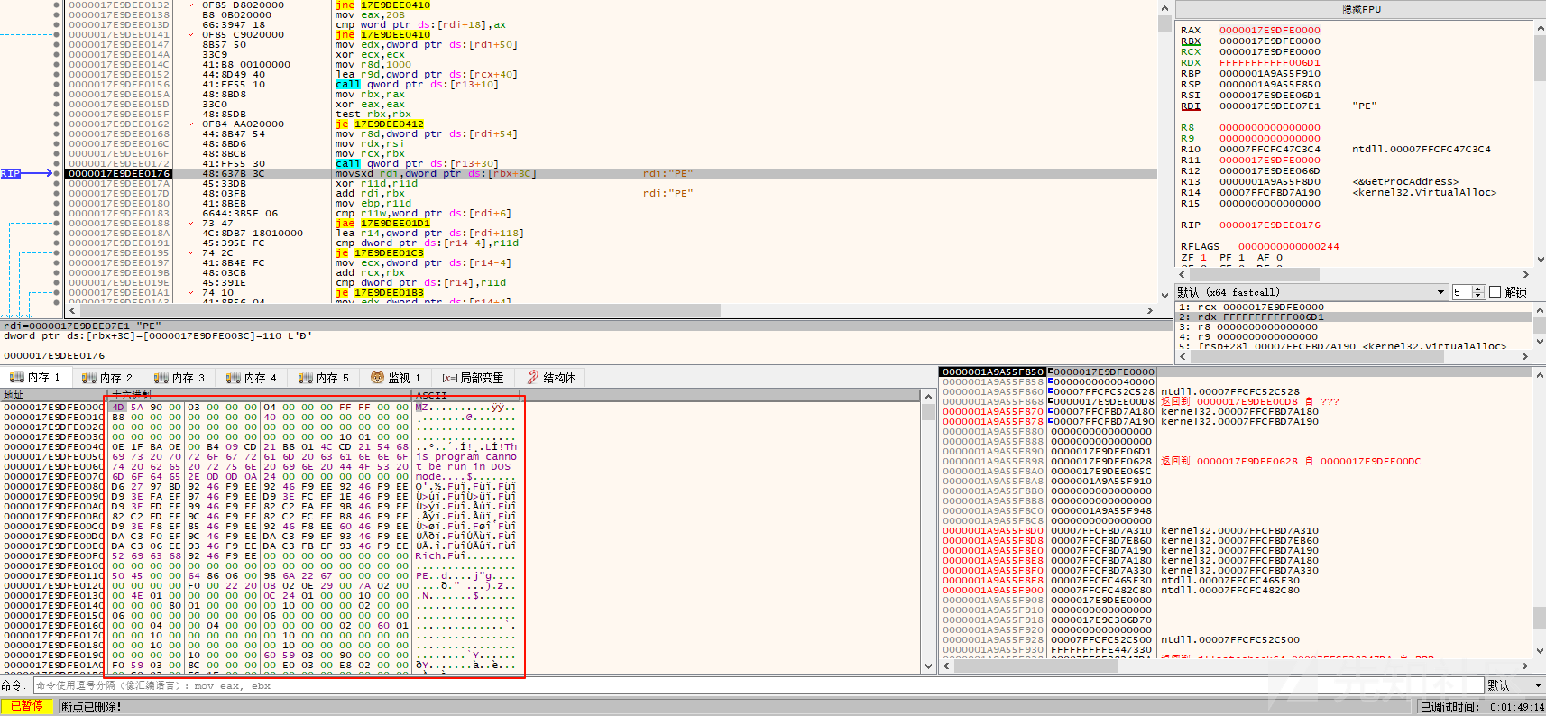This screenshot has width=1546, height=716.
Task: Click the ZF flag value
Action: (x=1203, y=257)
